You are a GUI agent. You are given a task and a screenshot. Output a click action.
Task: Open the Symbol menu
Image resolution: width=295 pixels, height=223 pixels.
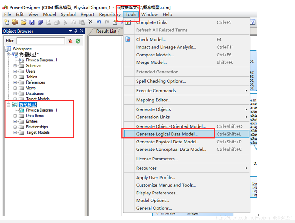pyautogui.click(x=68, y=14)
